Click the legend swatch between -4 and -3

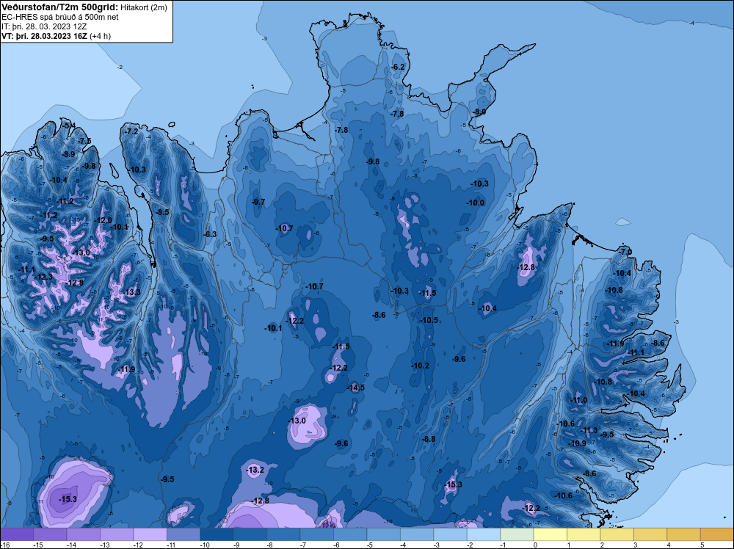coord(417,534)
